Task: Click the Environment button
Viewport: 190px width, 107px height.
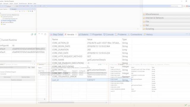Action: tap(7, 77)
